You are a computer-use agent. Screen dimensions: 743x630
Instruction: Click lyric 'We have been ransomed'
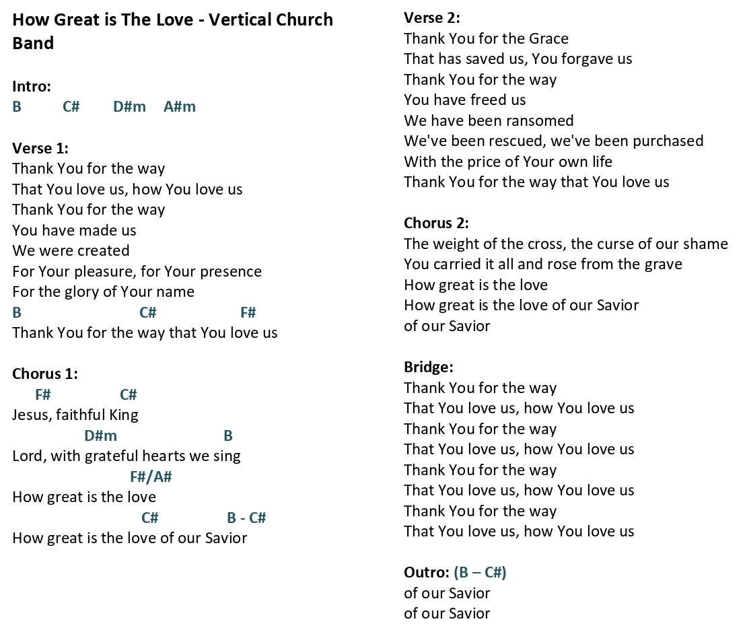click(489, 121)
